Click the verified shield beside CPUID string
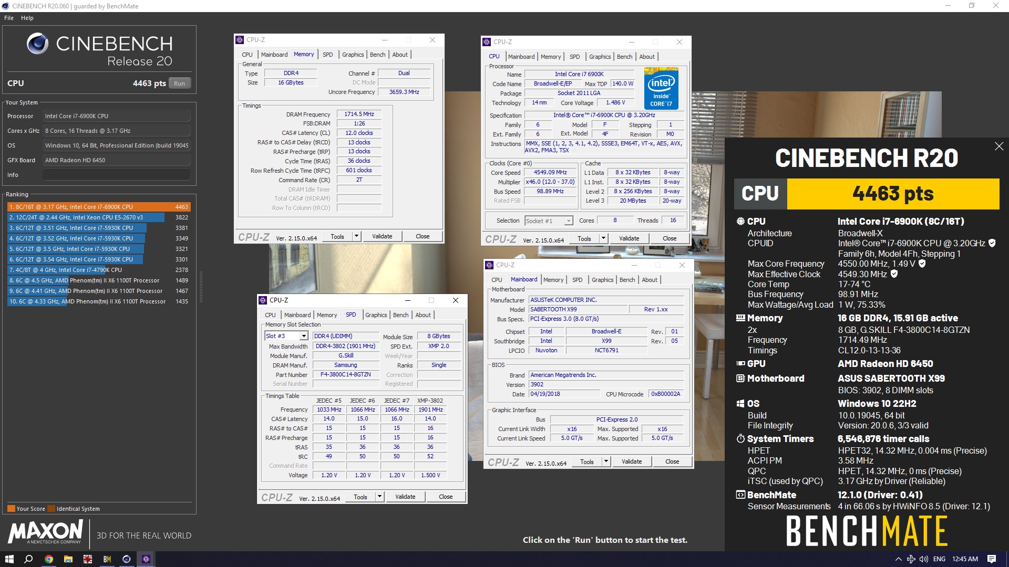The image size is (1009, 567). (992, 243)
